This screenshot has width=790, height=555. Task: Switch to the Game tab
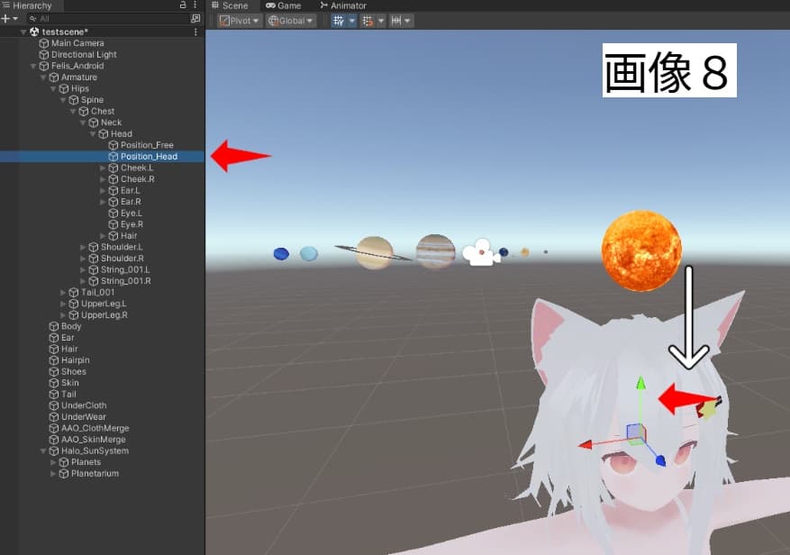[x=283, y=5]
